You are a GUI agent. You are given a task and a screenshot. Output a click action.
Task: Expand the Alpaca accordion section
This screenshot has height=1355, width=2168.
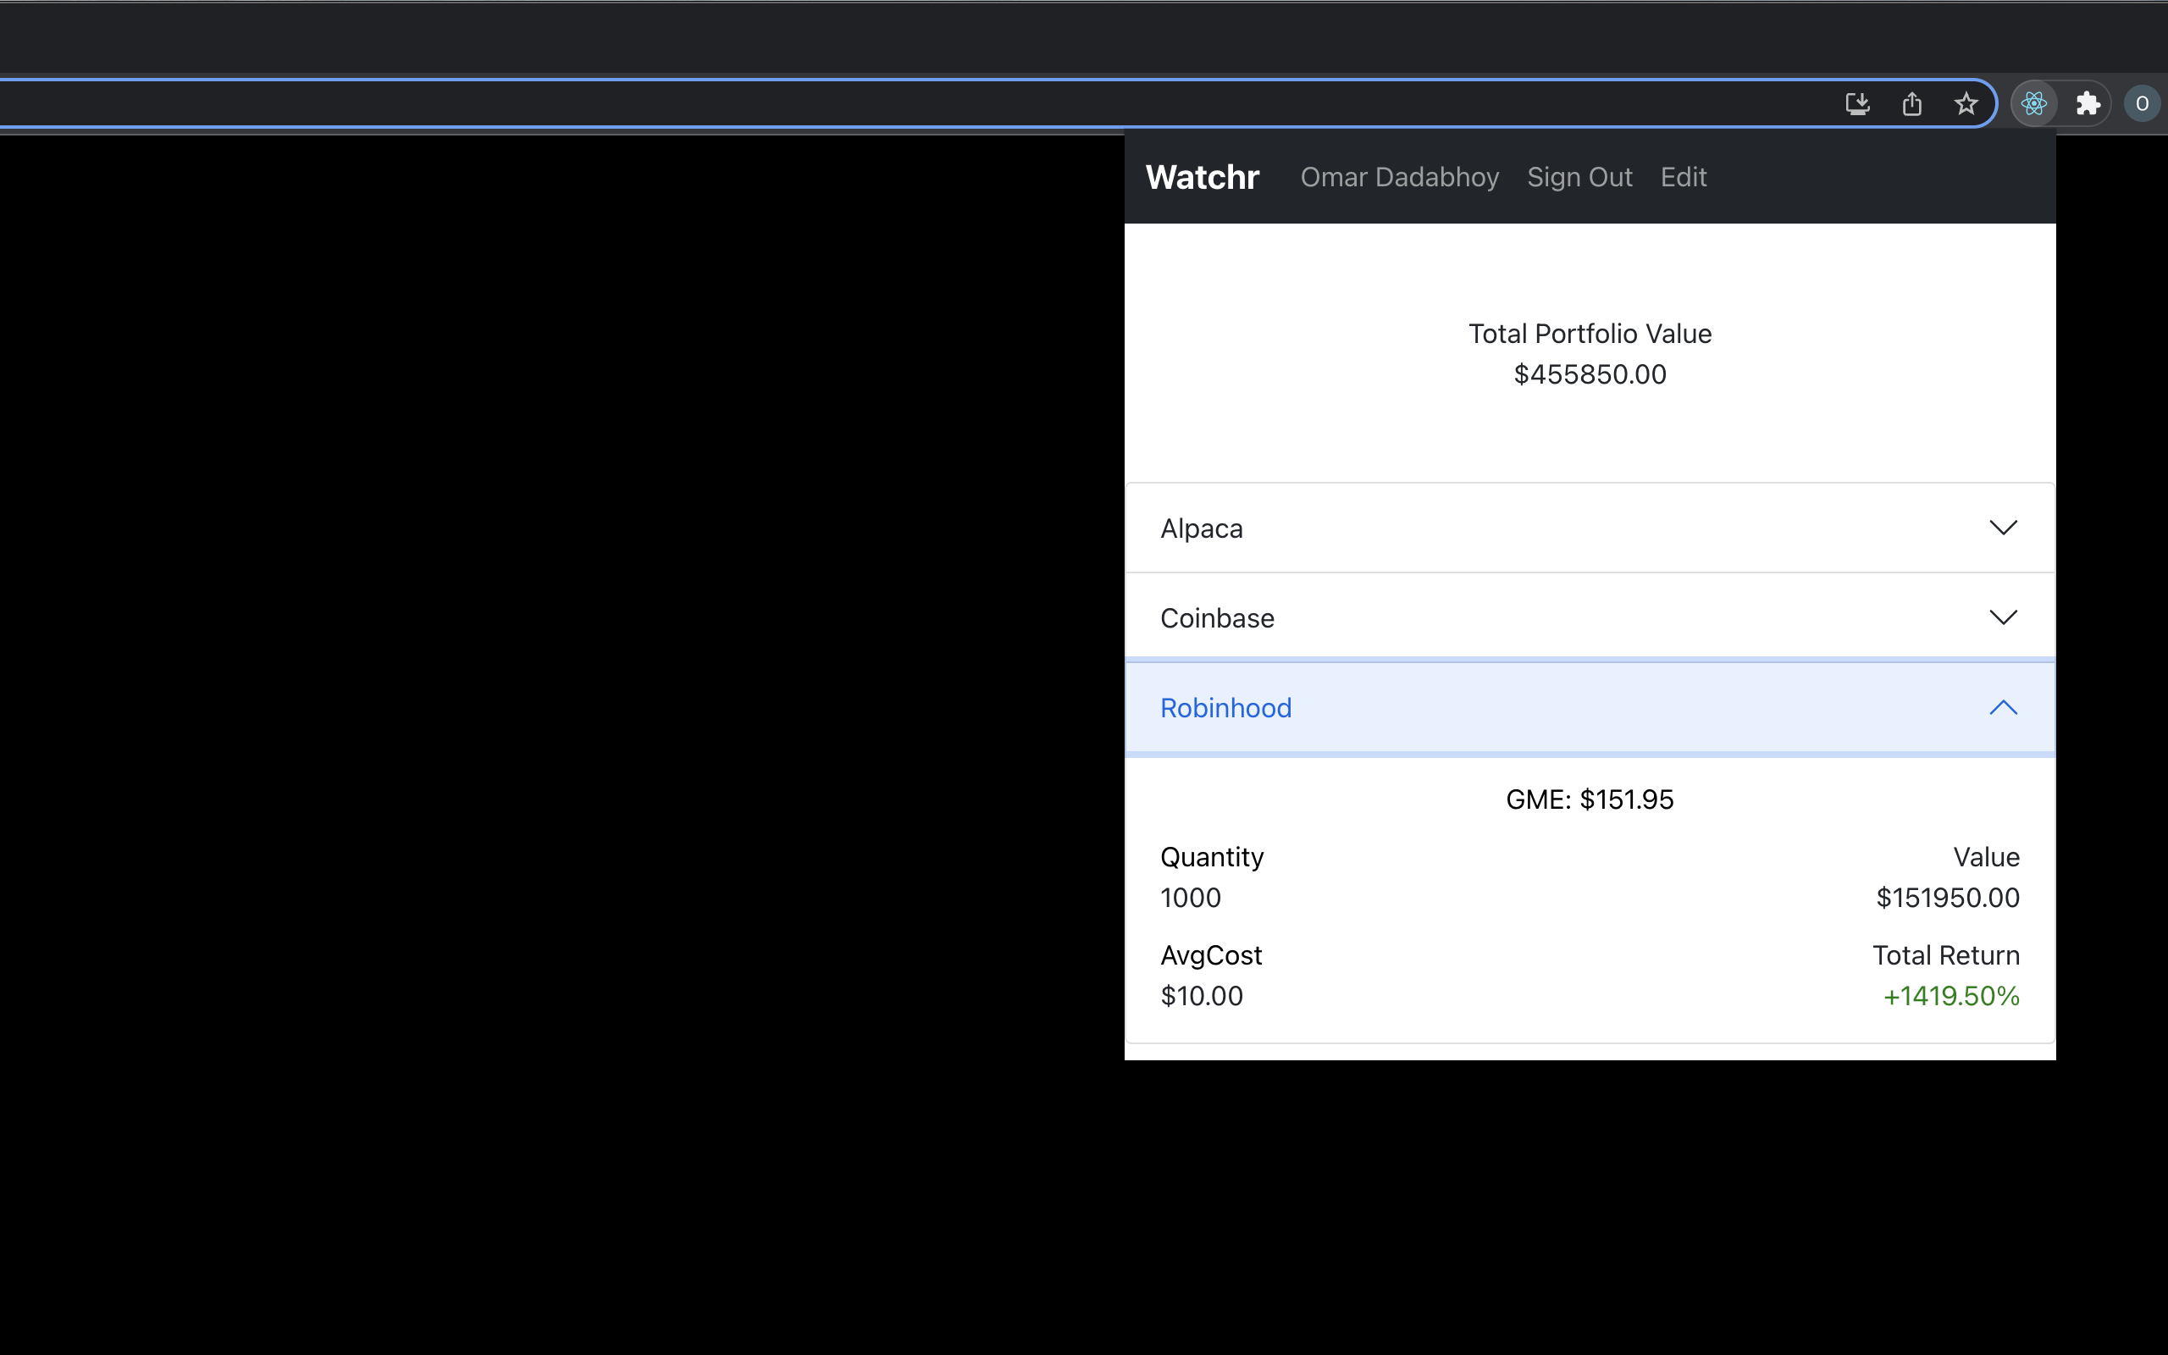coord(1590,528)
